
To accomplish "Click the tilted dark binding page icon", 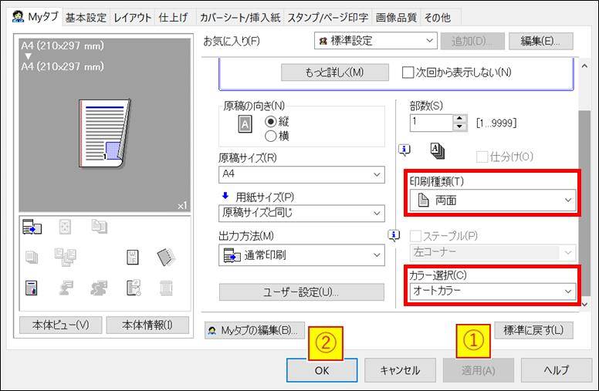I will point(166,258).
